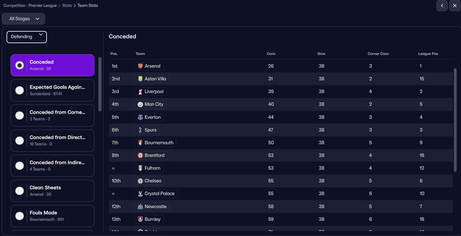Sort by League Pos column header

[428, 54]
